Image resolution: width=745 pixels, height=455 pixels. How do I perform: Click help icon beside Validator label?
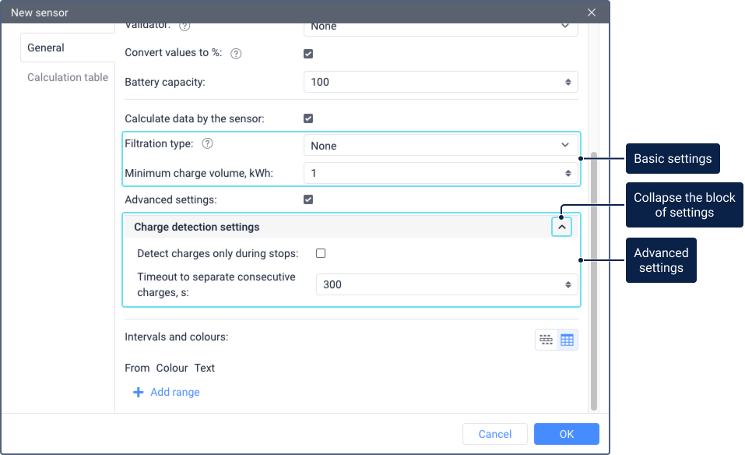coord(184,26)
